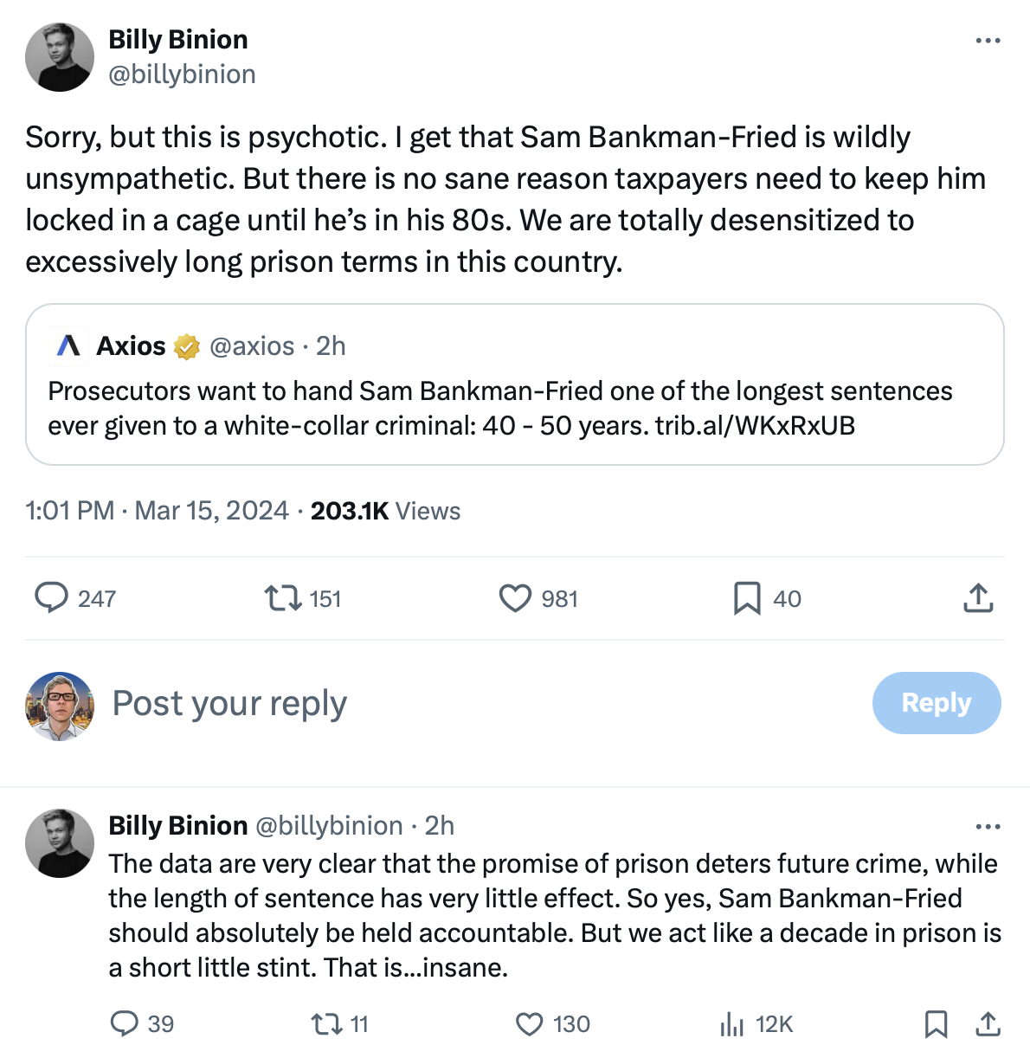Click the blue Reply button

pyautogui.click(x=937, y=703)
